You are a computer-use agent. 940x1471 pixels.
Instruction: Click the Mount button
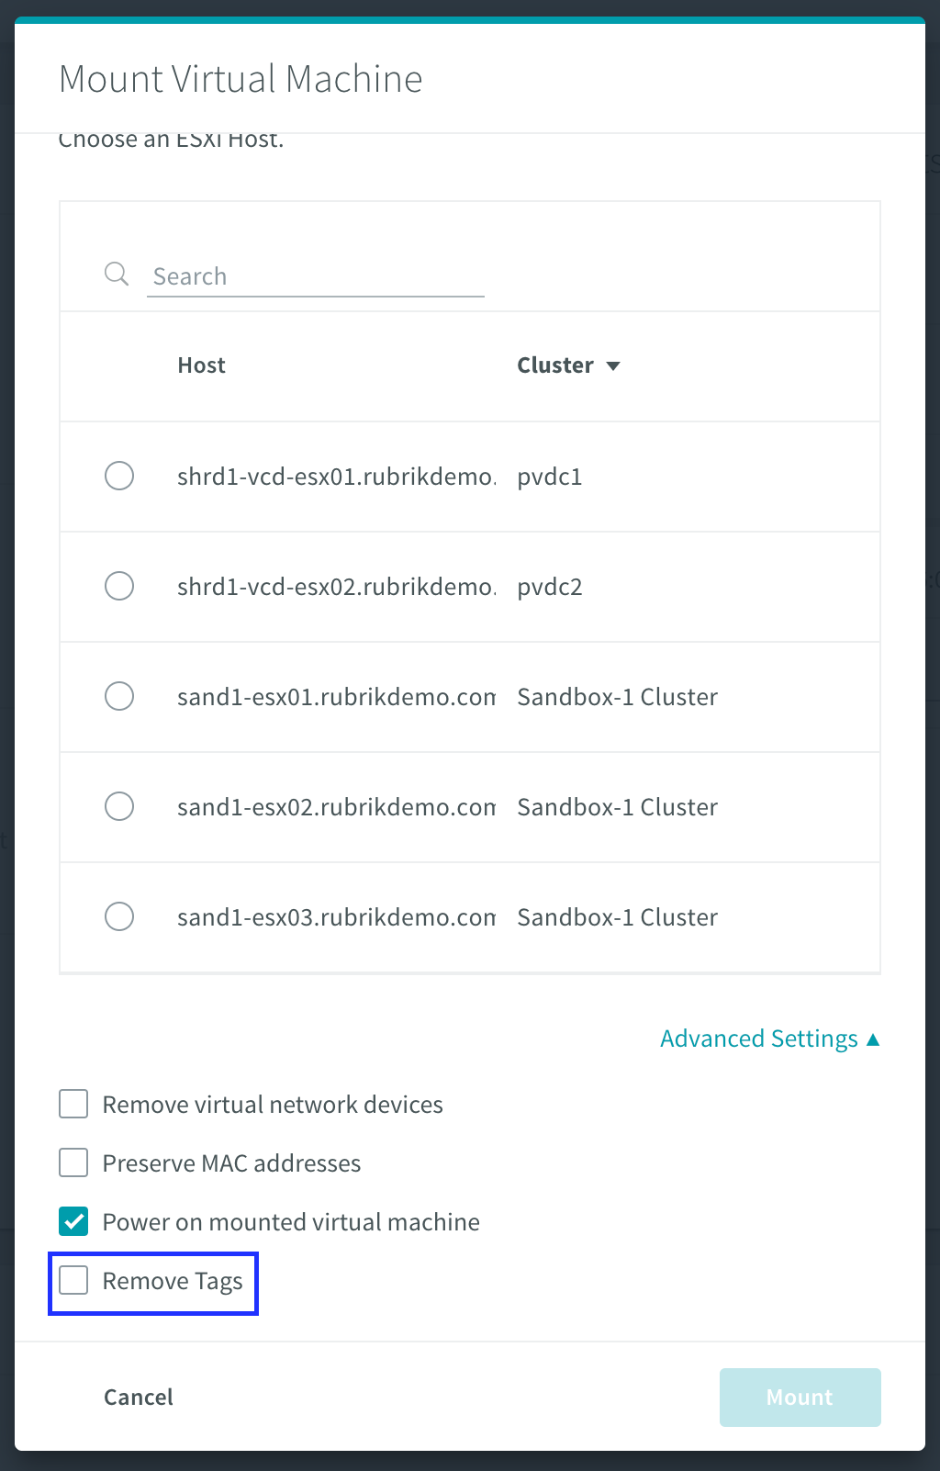[x=800, y=1398]
